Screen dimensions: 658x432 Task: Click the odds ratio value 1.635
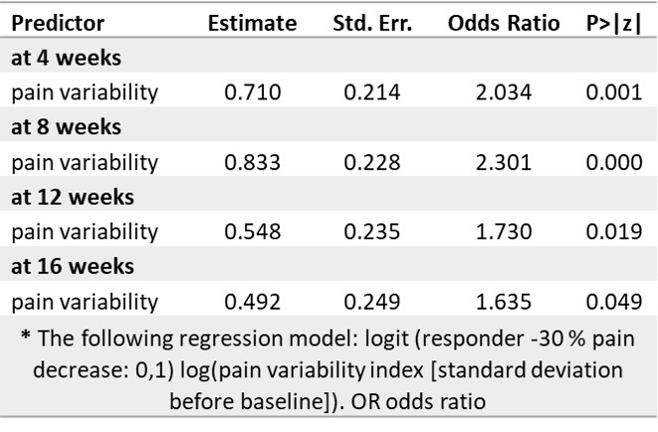click(x=504, y=302)
